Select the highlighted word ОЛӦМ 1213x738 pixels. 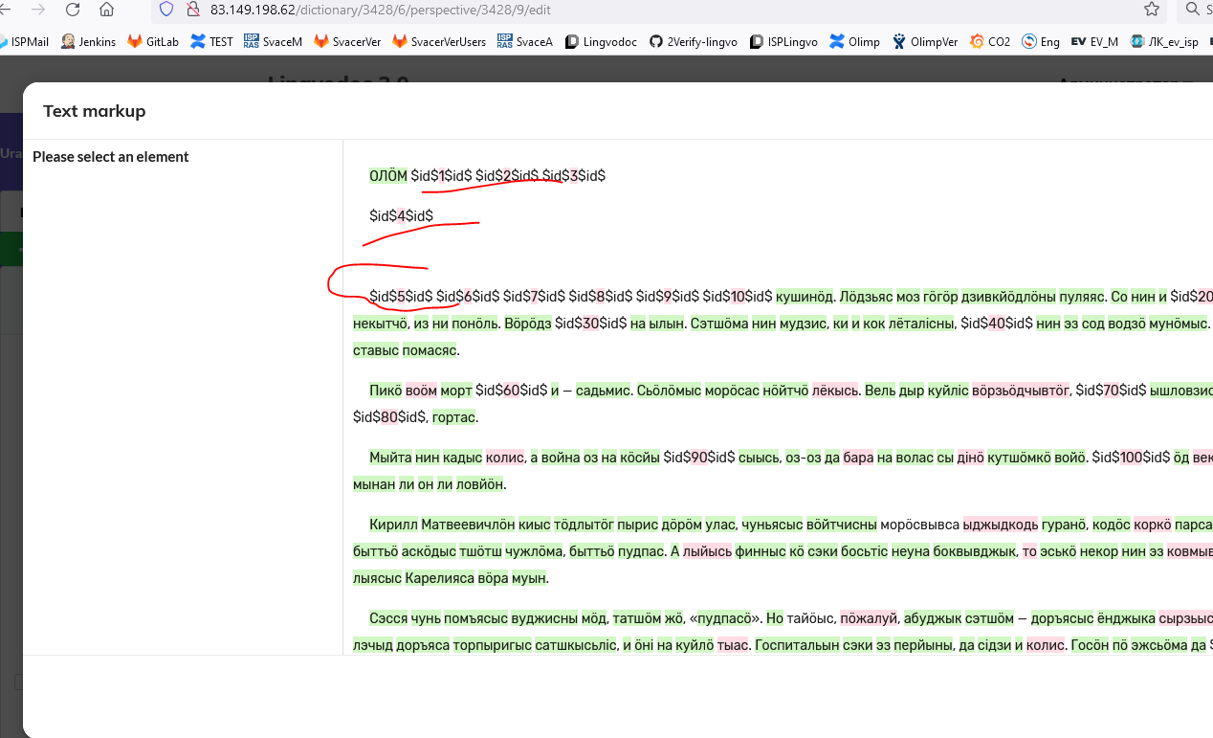(x=387, y=175)
